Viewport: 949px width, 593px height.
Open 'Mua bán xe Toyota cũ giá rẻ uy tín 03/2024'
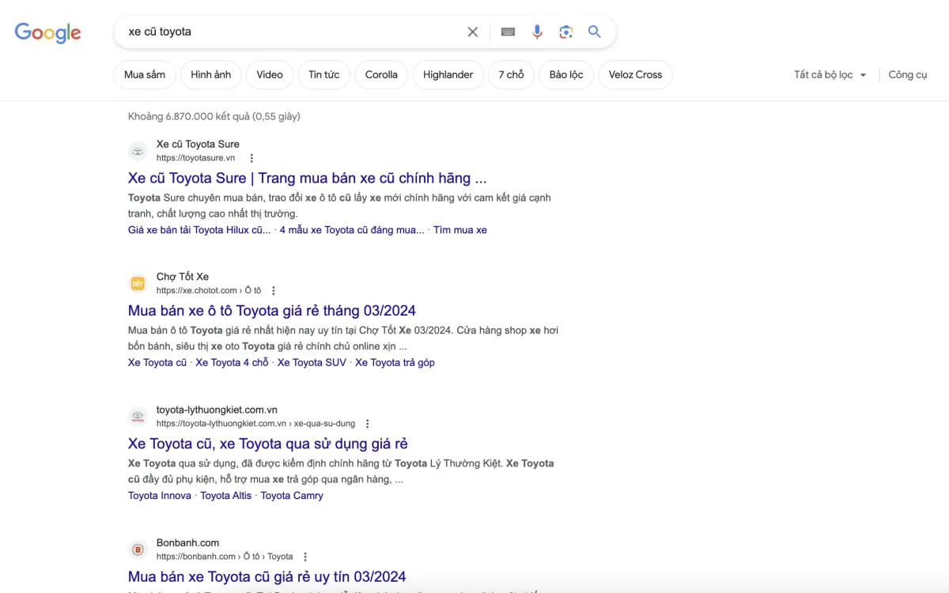point(267,576)
